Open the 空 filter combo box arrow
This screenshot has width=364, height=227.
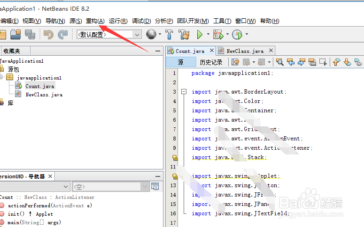pyautogui.click(x=145, y=186)
